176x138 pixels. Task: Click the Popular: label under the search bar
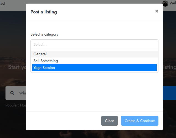point(12,105)
